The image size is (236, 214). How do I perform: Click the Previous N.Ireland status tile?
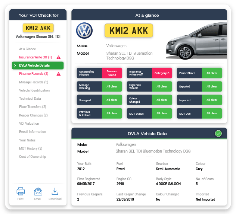(99, 114)
